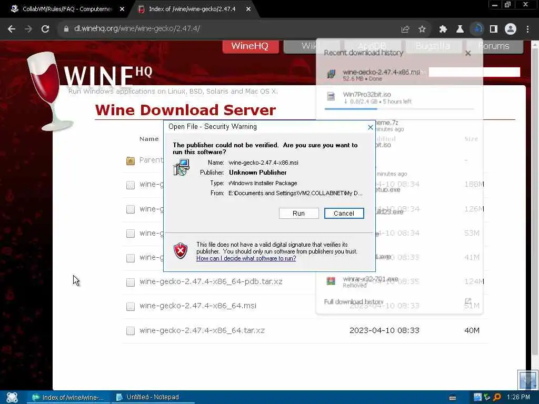Image resolution: width=539 pixels, height=404 pixels.
Task: Click the address bar URL field
Action: point(227,29)
